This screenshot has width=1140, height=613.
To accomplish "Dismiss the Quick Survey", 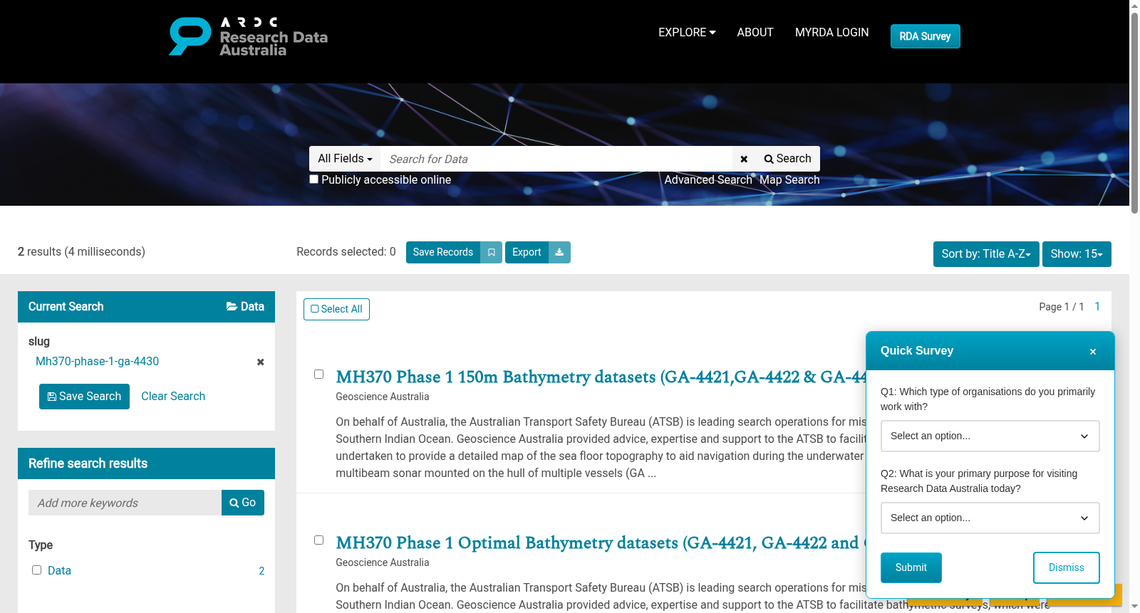I will click(1067, 567).
